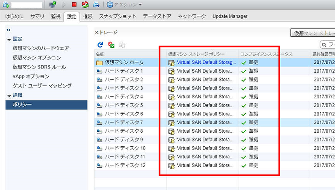Select ハード ディスク 8 row
Viewport: 335px width, 190px height.
pos(214,131)
